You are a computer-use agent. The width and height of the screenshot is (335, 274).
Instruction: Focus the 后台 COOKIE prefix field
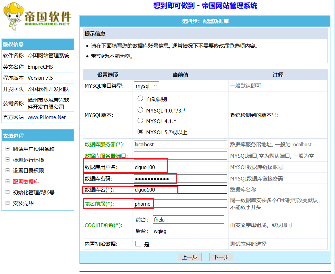tap(188, 231)
